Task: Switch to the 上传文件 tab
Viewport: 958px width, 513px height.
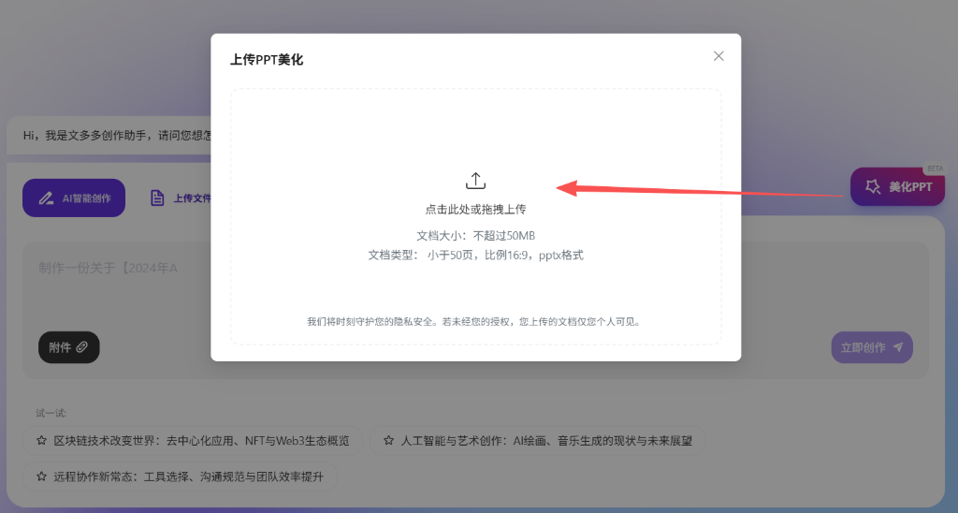Action: pos(181,198)
